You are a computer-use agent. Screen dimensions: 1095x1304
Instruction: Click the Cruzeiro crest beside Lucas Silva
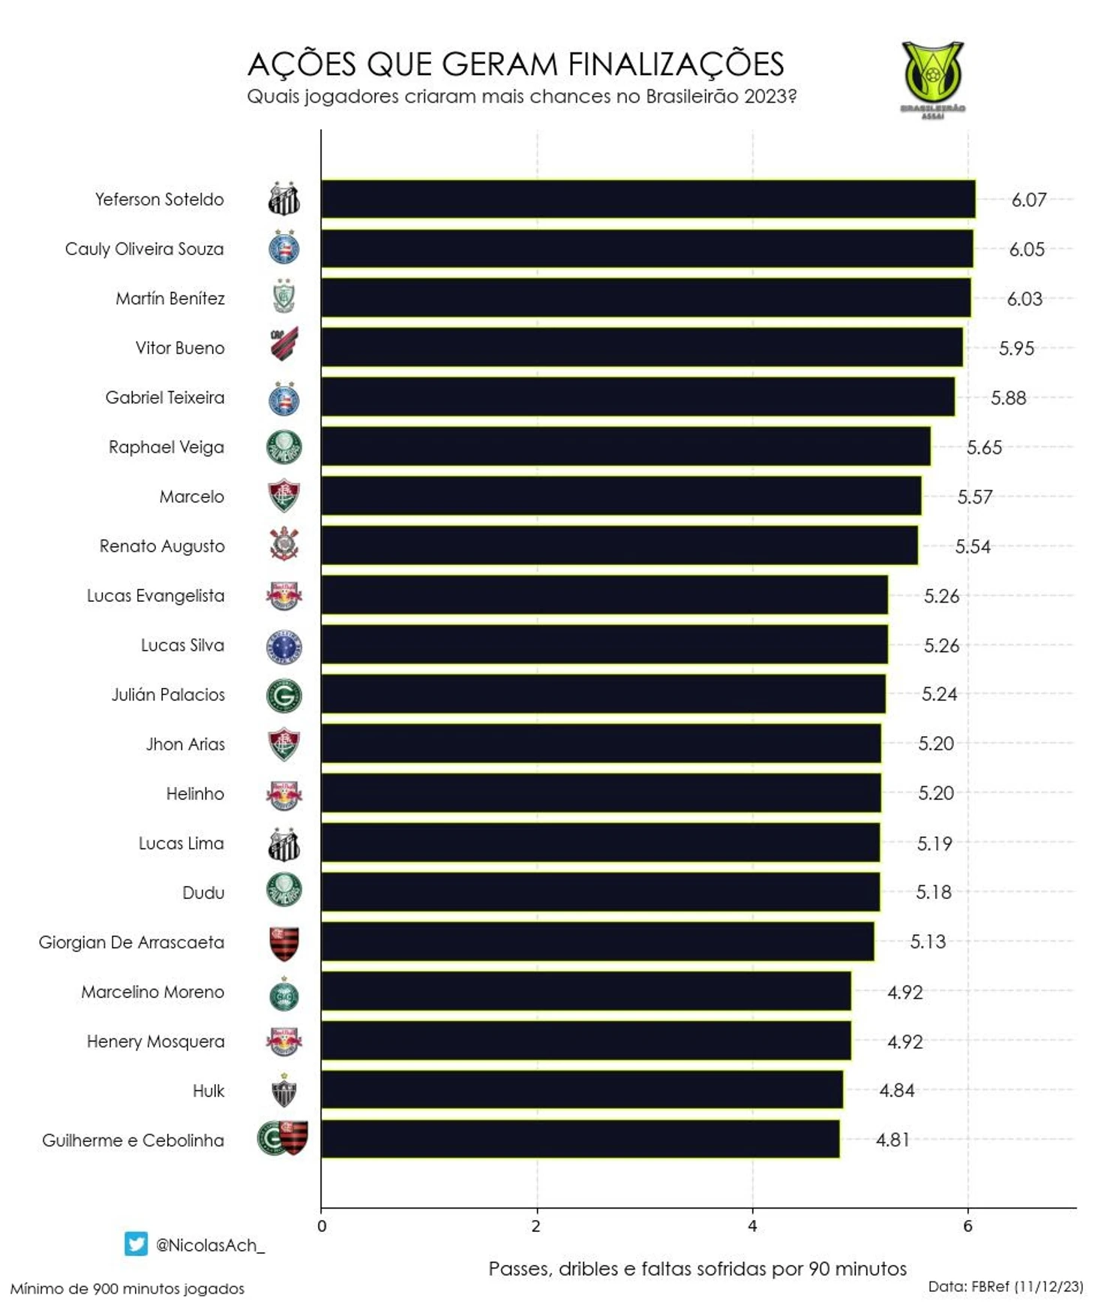pyautogui.click(x=284, y=646)
